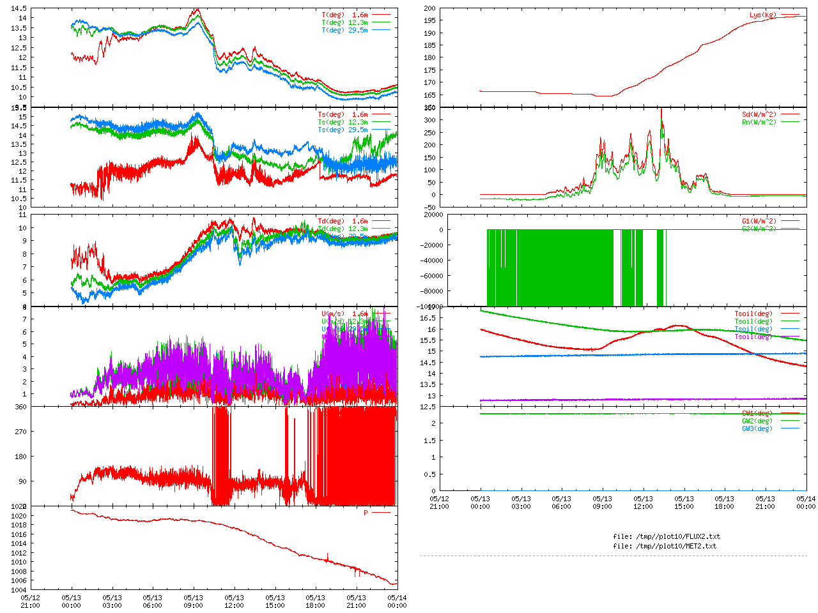Click the 'GW2(deg)' legend label
Image resolution: width=818 pixels, height=613 pixels.
pos(757,421)
